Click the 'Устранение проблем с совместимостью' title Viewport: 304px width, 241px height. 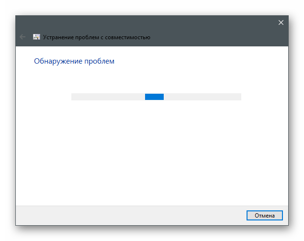click(x=97, y=37)
